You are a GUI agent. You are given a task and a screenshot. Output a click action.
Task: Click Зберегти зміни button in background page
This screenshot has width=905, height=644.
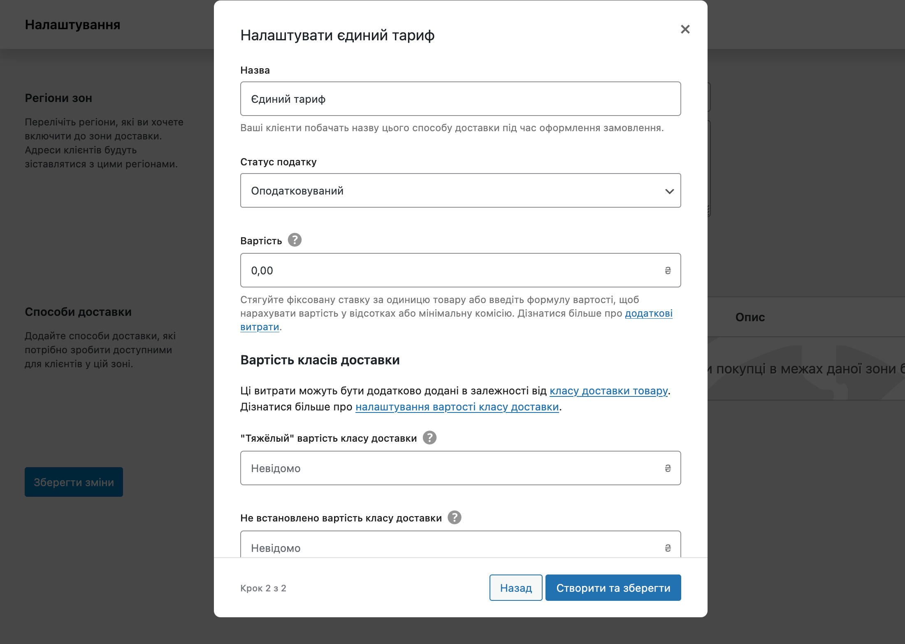(x=74, y=482)
